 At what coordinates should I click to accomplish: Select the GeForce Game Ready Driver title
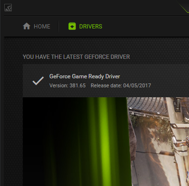pyautogui.click(x=85, y=76)
